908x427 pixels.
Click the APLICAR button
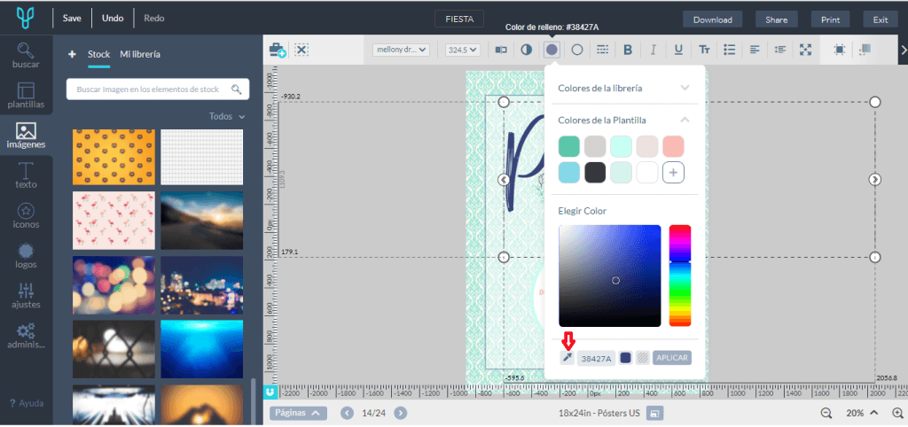tap(671, 358)
